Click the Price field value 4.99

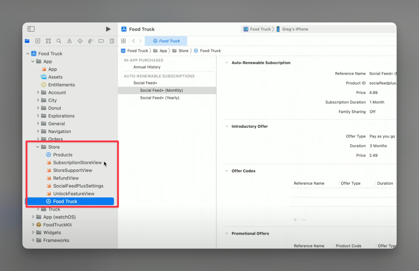373,93
